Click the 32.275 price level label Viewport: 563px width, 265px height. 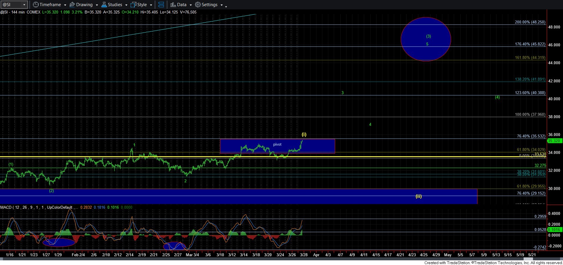pyautogui.click(x=540, y=165)
